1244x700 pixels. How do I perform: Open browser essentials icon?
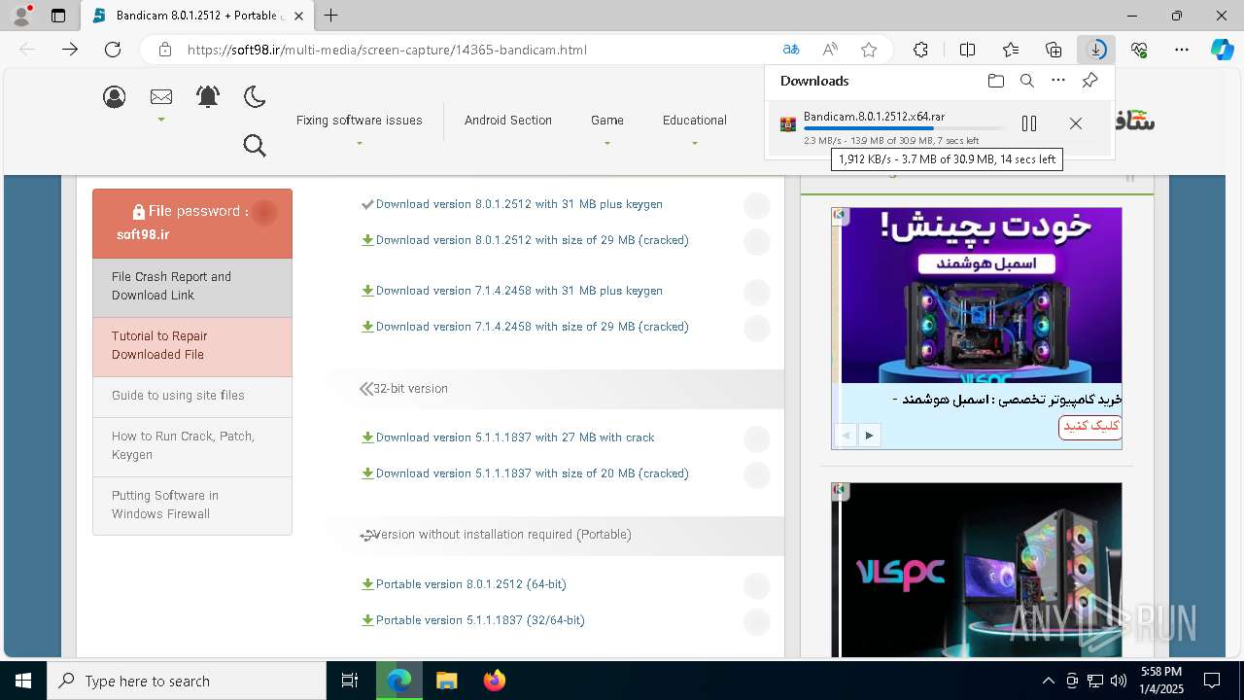[1139, 50]
